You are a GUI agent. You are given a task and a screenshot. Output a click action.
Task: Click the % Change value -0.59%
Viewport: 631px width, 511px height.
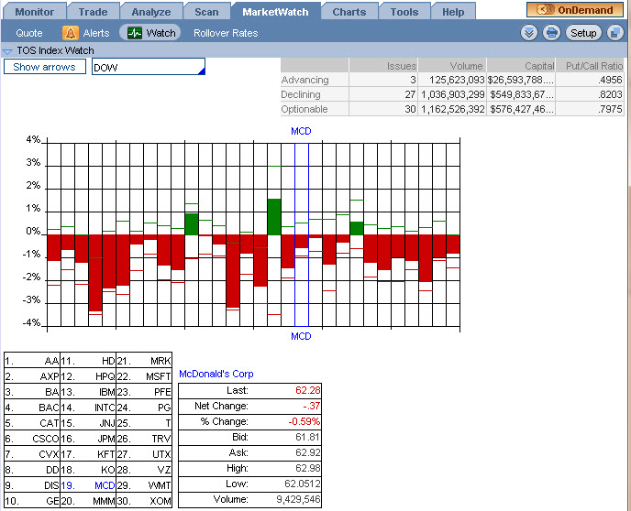tap(304, 421)
